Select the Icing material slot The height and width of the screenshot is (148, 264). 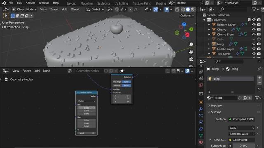pyautogui.click(x=230, y=79)
